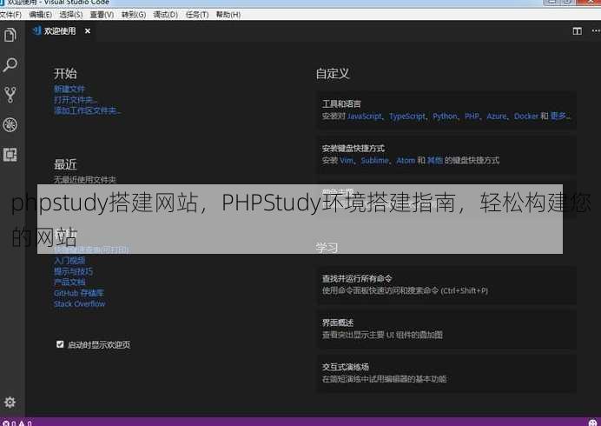Image resolution: width=601 pixels, height=426 pixels.
Task: Install Sublime keyboard shortcuts link
Action: pyautogui.click(x=374, y=161)
